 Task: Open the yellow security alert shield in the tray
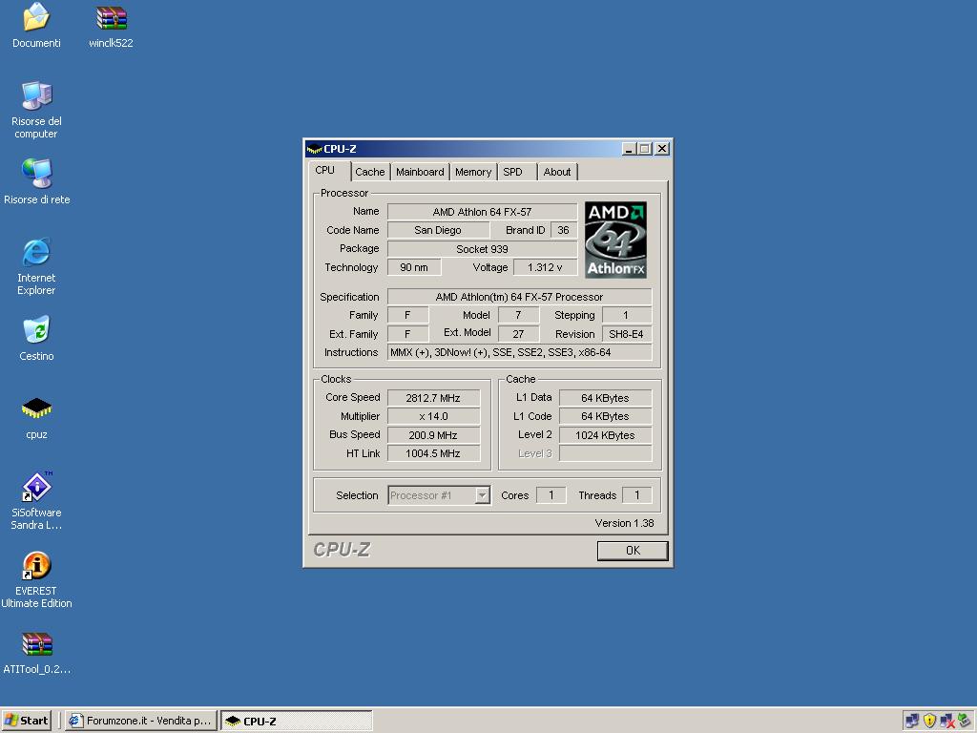(929, 721)
